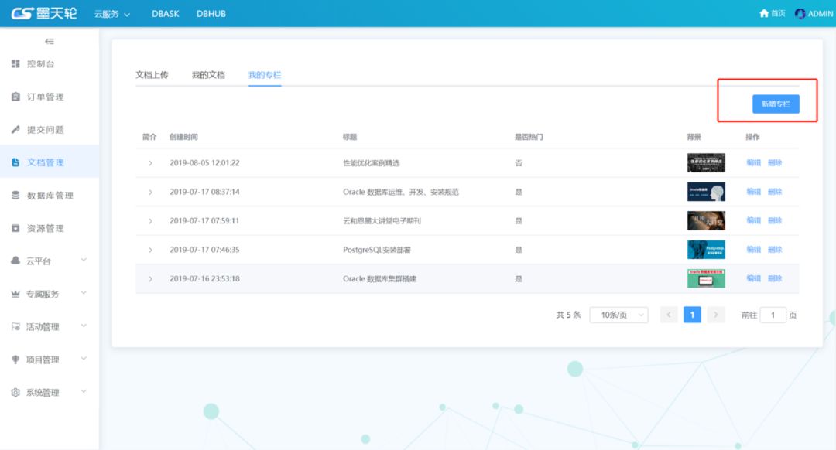Expand the 性能优化案例精选 row details

(x=150, y=163)
